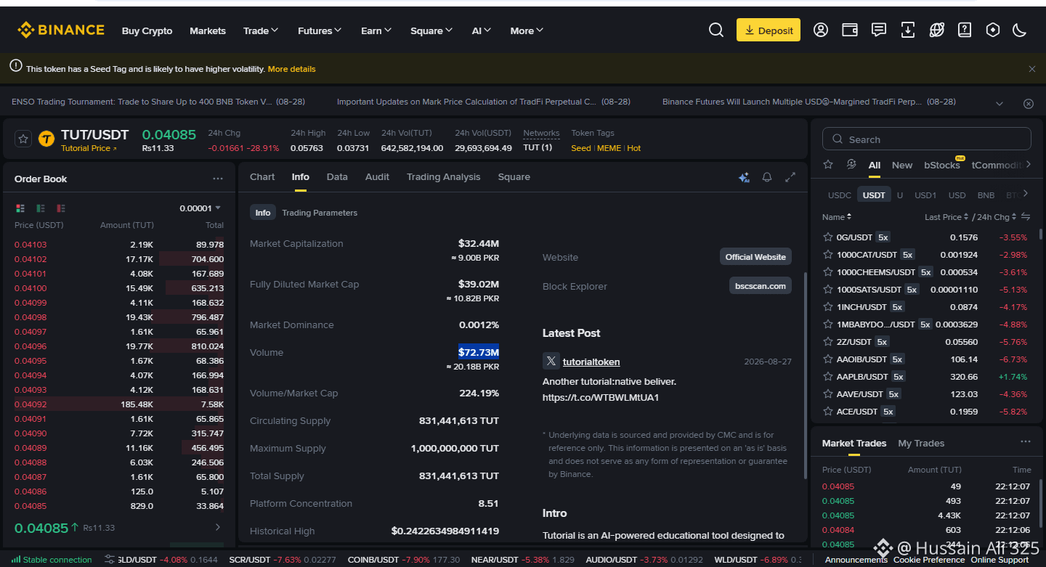
Task: Open the globe language settings icon
Action: tap(937, 30)
